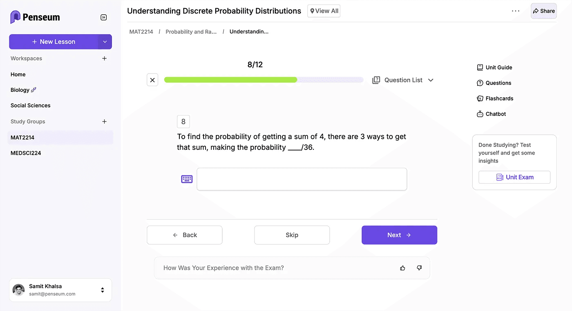Screen dimensions: 572x311
Task: Click the keyboard input icon
Action: 187,179
